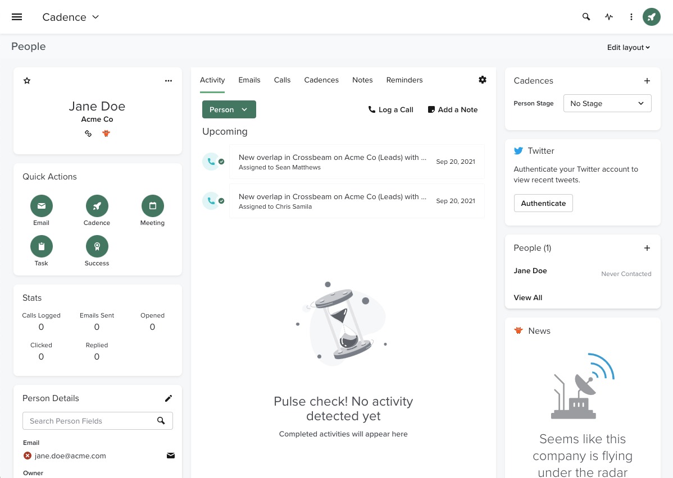The width and height of the screenshot is (673, 478).
Task: Expand the Person filter dropdown
Action: point(229,109)
